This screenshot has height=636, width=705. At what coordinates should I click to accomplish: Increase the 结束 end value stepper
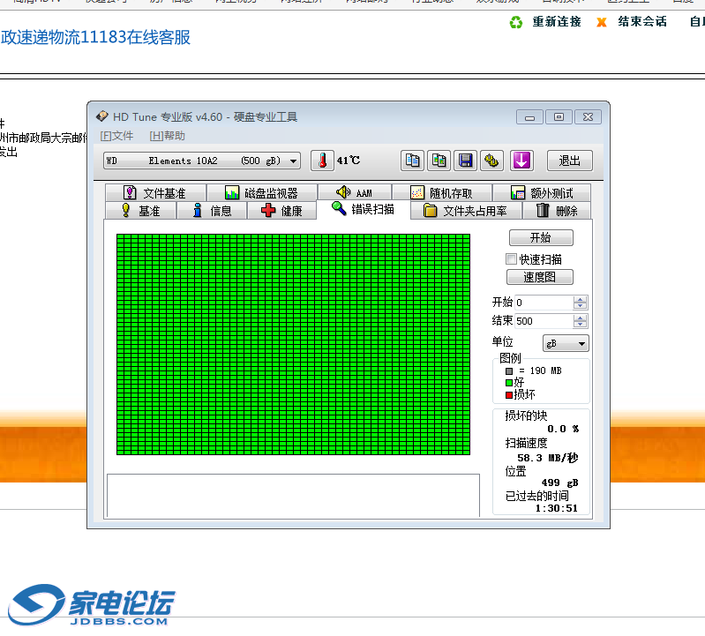click(x=580, y=318)
